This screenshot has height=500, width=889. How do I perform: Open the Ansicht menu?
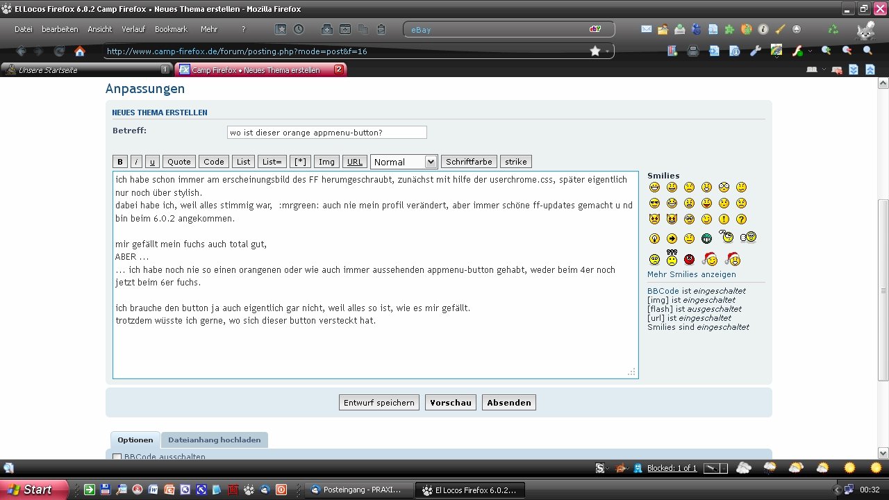[x=100, y=29]
